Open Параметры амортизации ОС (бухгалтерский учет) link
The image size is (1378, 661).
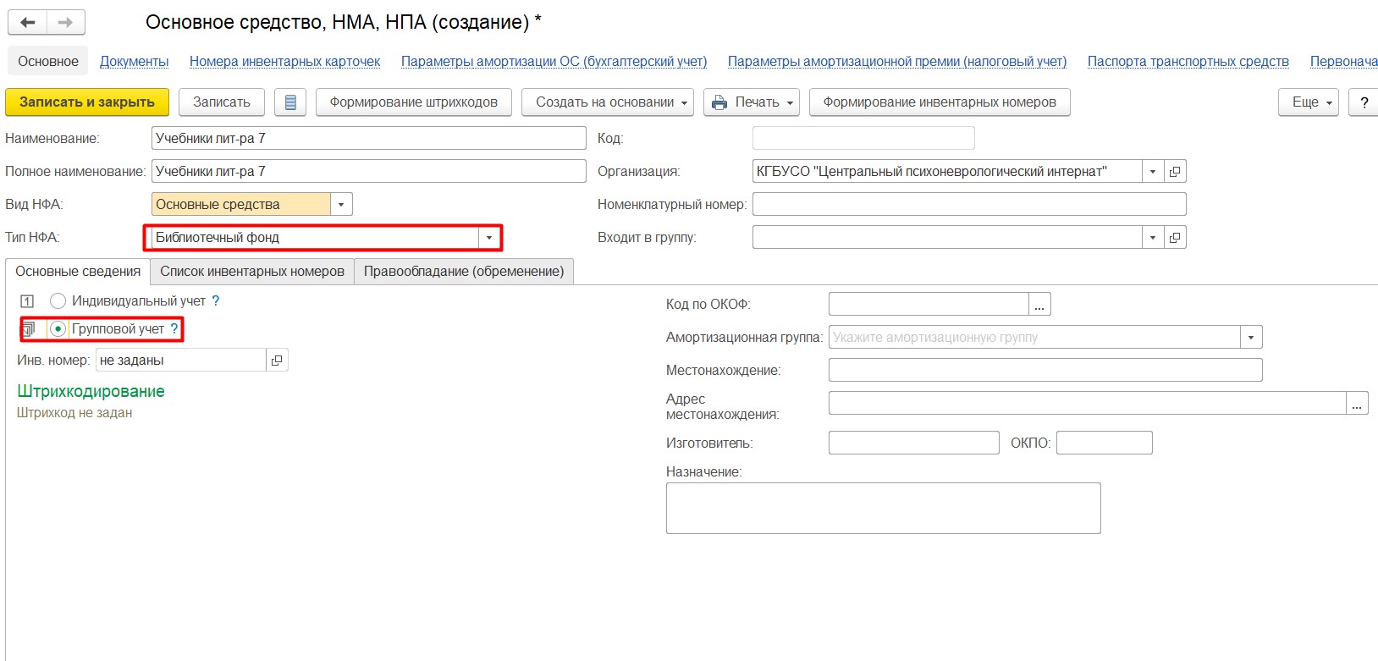tap(554, 62)
